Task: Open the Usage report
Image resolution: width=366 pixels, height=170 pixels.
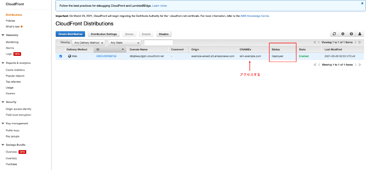Action: (9, 88)
